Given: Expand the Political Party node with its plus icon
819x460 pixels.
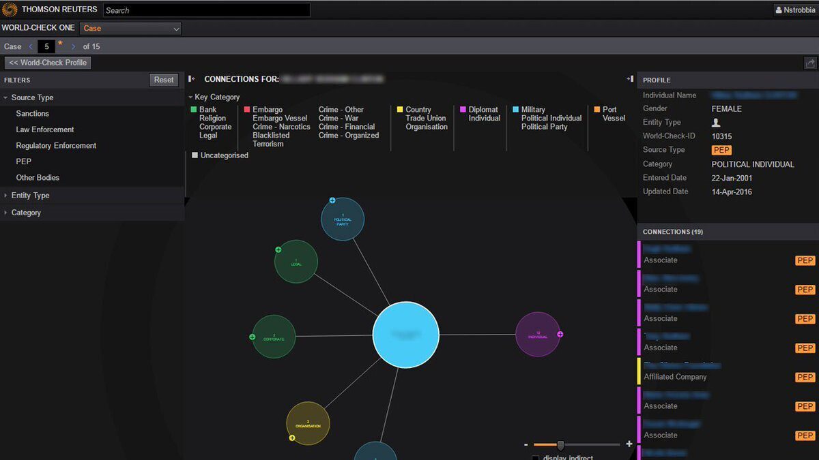Looking at the screenshot, I should click(x=332, y=200).
